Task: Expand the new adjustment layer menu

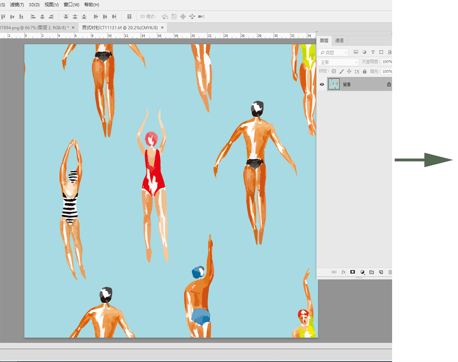Action: (362, 272)
